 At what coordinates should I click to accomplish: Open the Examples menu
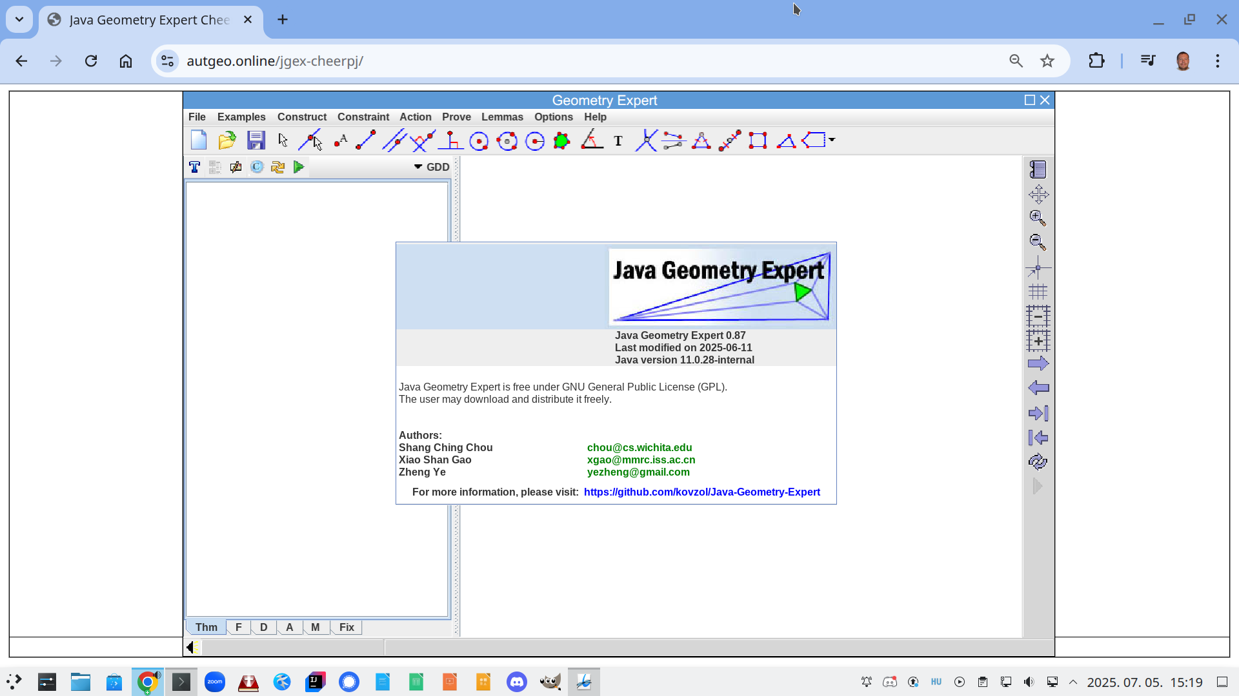[241, 117]
